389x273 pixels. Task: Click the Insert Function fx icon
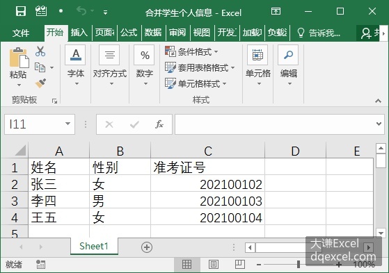(159, 124)
